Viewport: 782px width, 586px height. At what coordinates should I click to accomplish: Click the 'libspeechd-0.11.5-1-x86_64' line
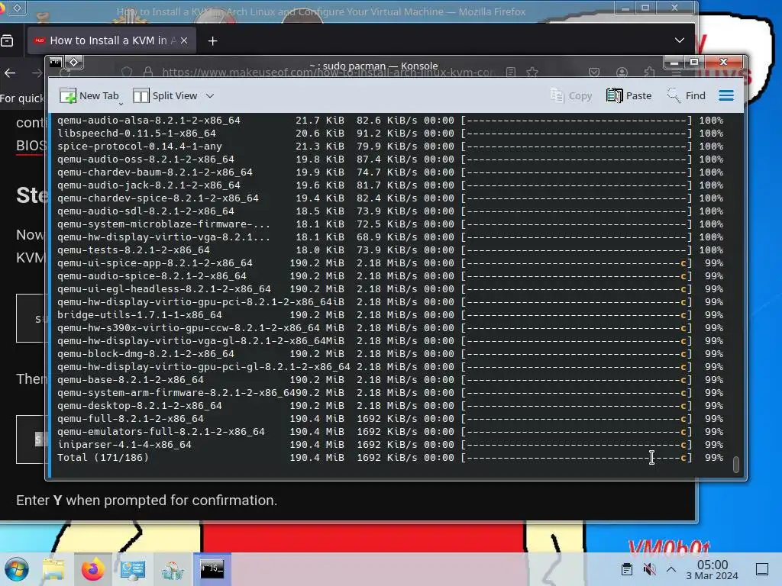390,134
